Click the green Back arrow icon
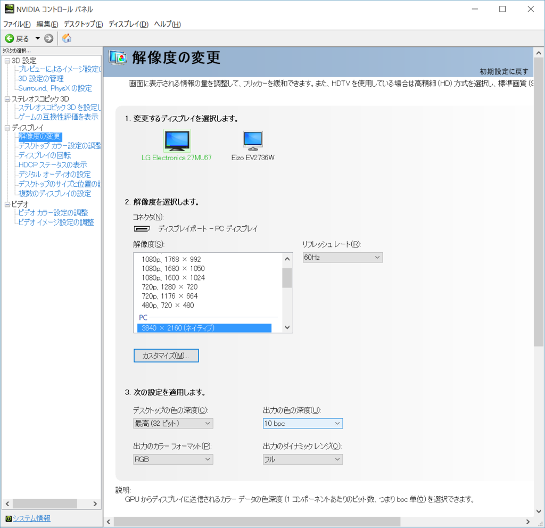This screenshot has width=545, height=528. click(10, 38)
